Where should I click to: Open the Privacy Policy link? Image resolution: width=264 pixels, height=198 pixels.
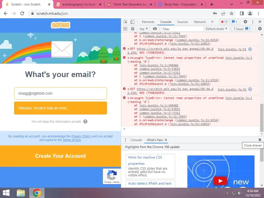point(81,136)
